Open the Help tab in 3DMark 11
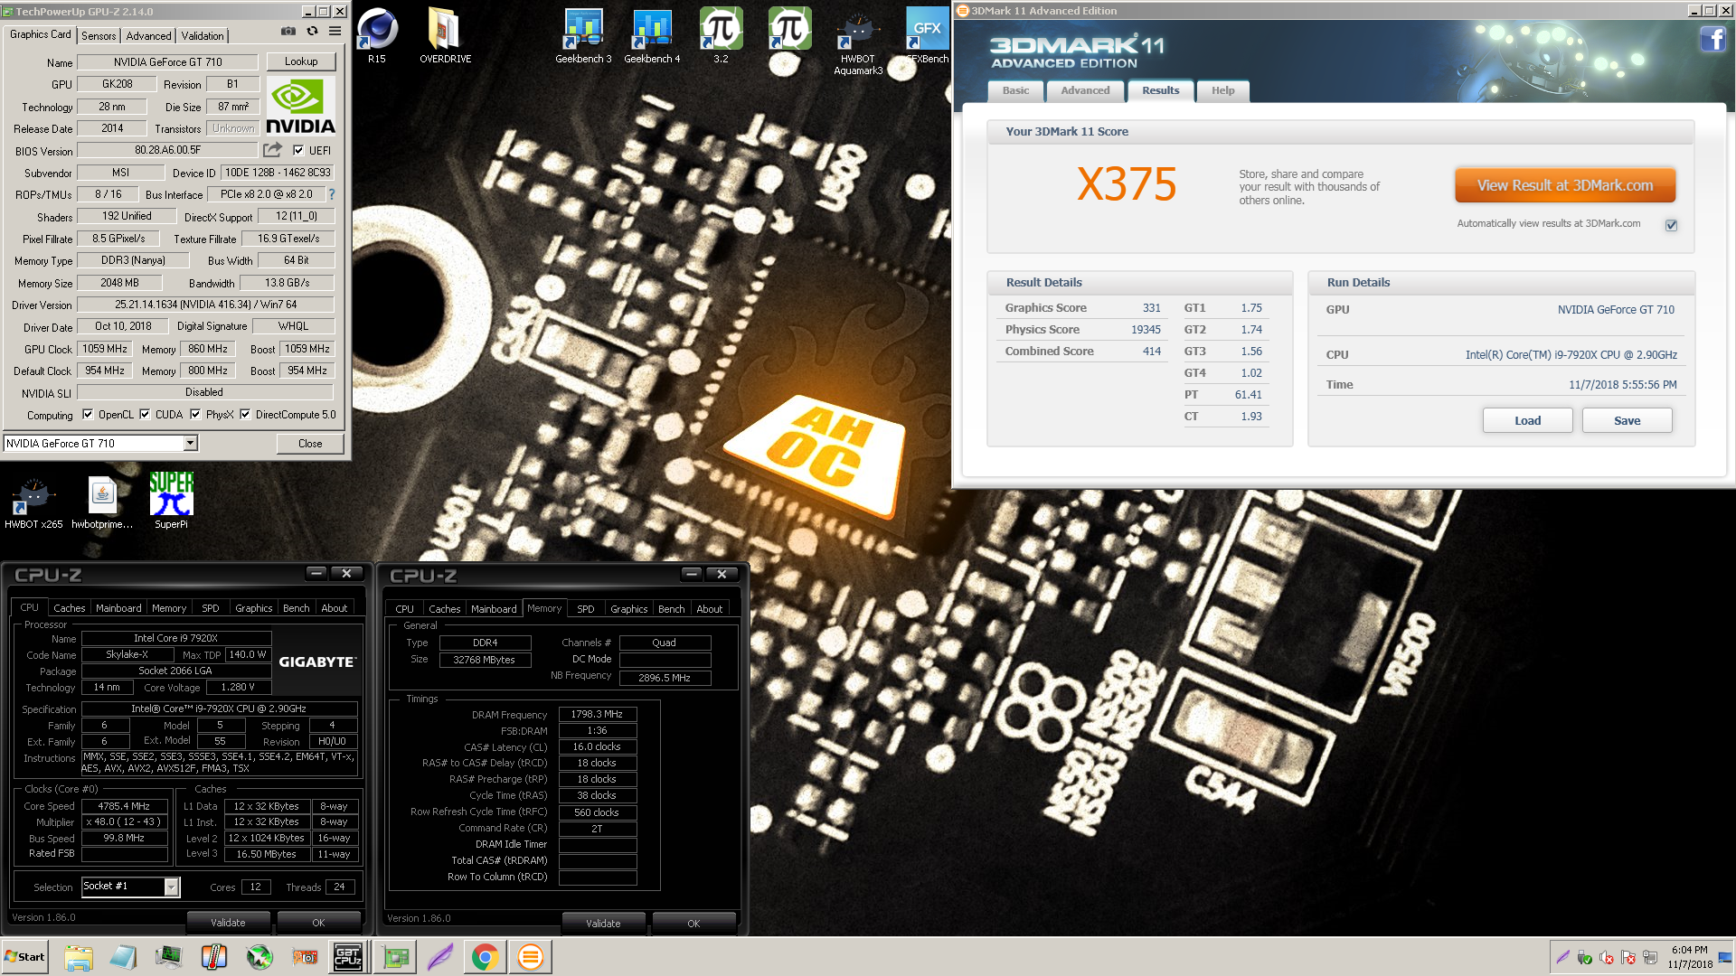 1222,90
